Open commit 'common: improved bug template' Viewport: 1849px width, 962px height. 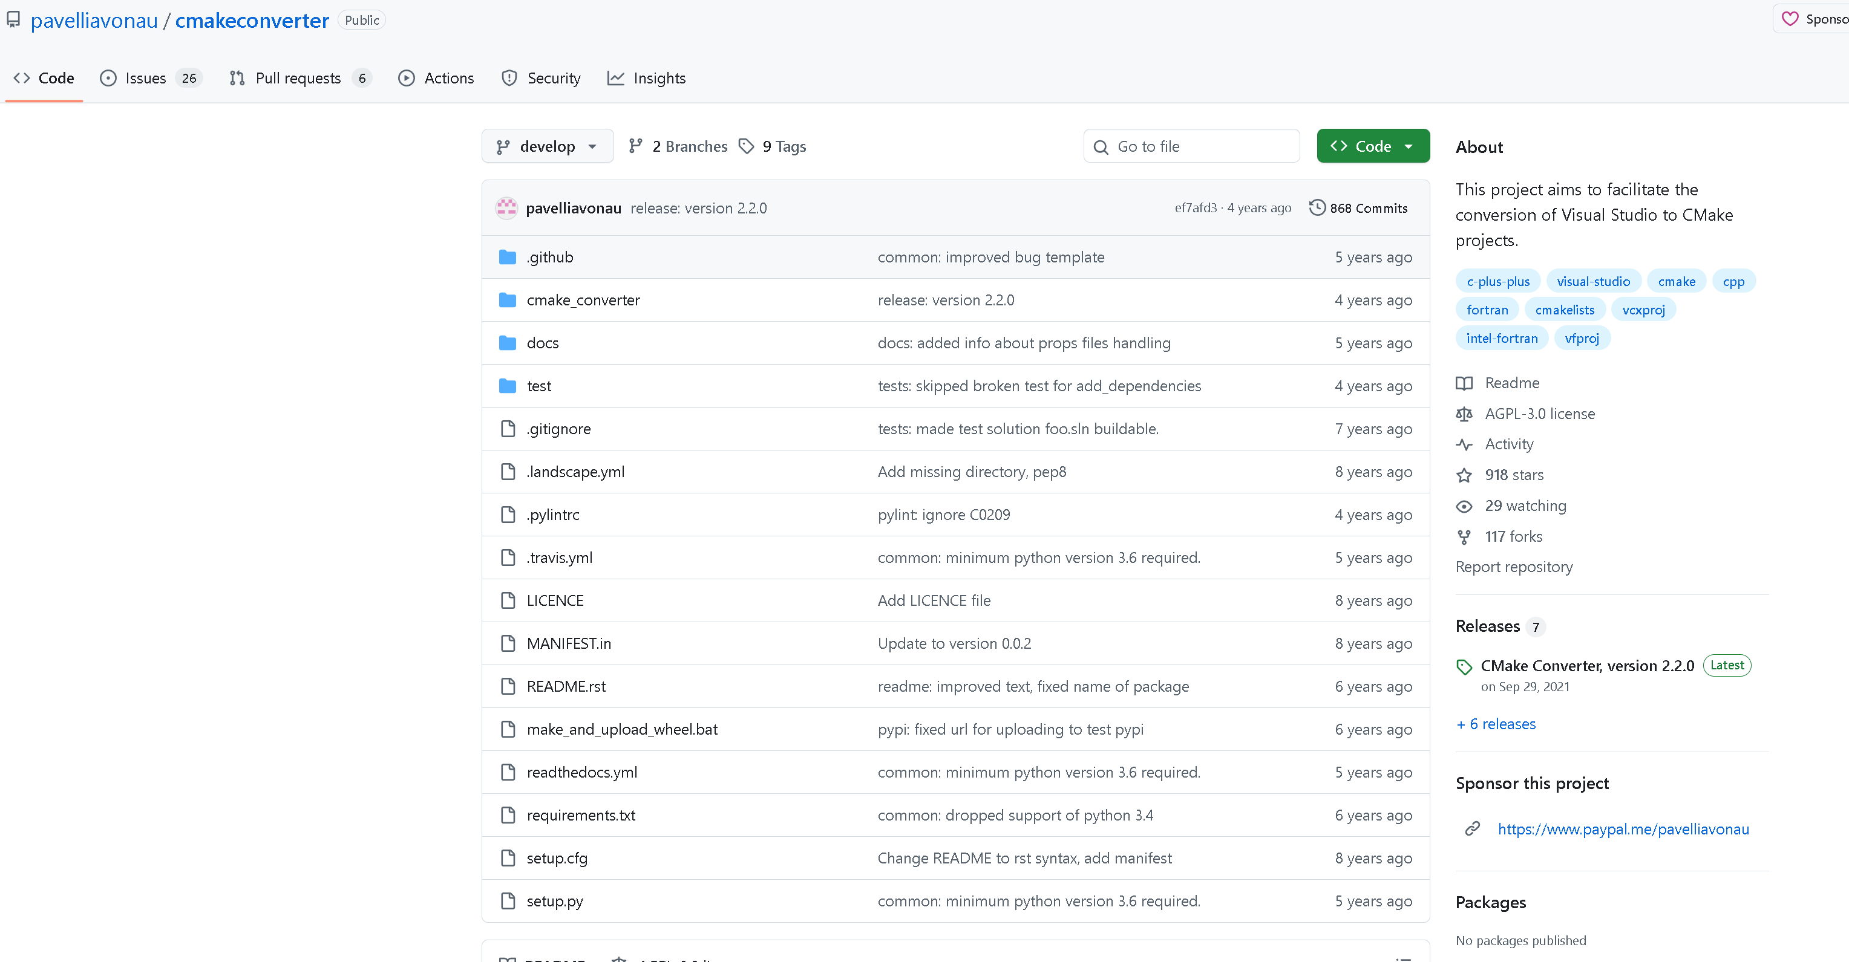[x=990, y=257]
